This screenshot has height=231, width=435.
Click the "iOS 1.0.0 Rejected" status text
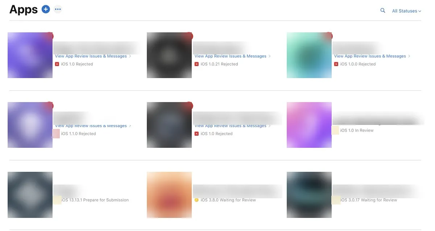[358, 64]
